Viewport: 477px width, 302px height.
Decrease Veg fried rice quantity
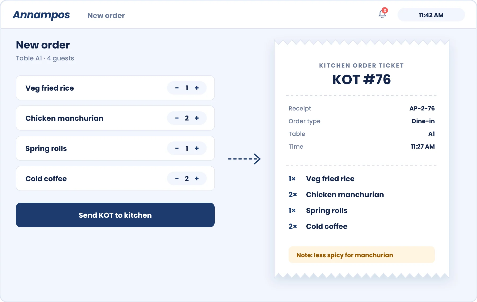177,88
